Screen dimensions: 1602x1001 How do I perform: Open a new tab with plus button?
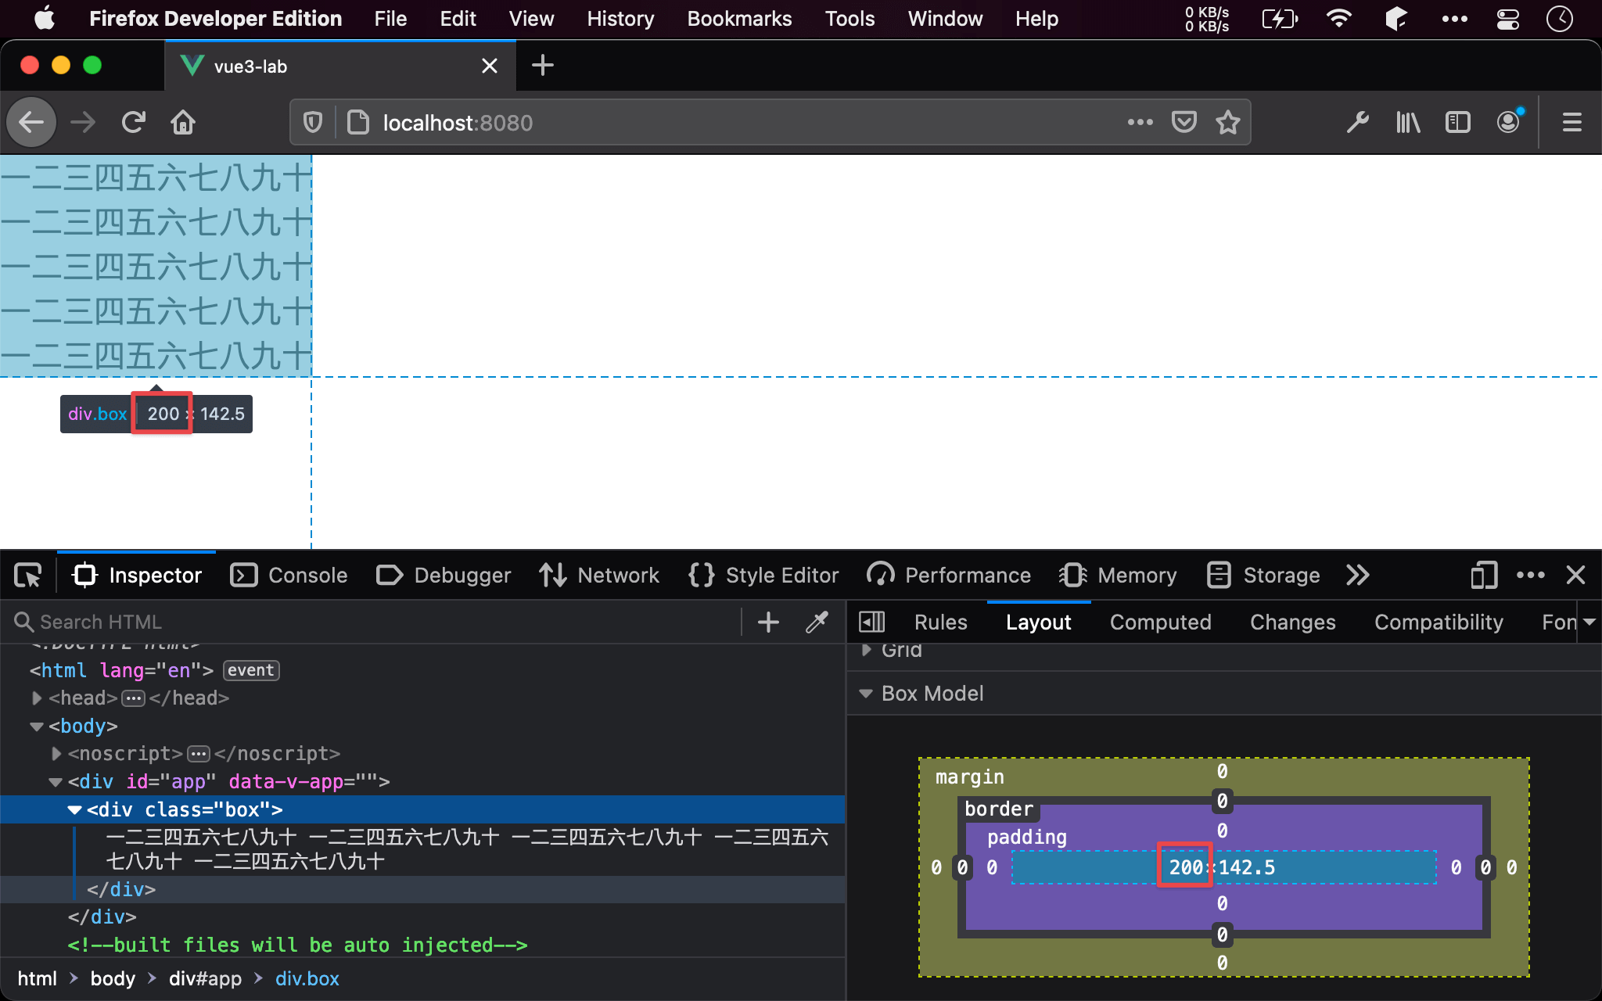click(543, 66)
